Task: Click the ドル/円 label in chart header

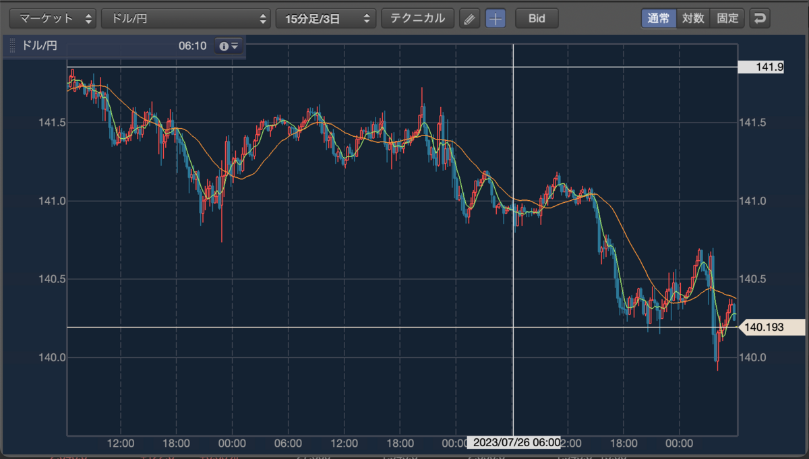Action: (40, 47)
